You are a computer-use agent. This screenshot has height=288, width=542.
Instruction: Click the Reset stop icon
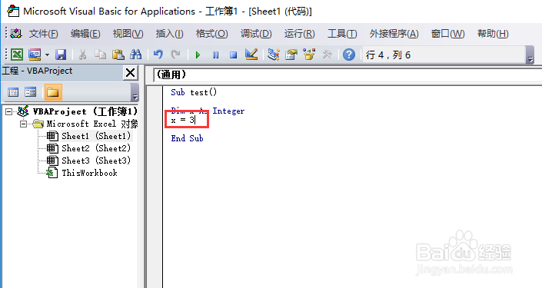point(233,55)
